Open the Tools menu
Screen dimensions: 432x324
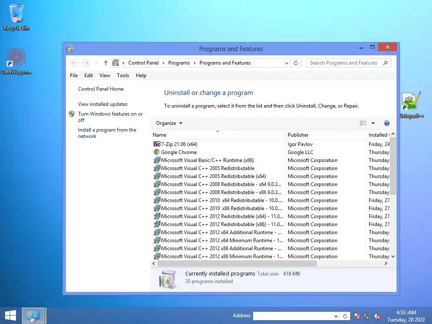tap(123, 76)
